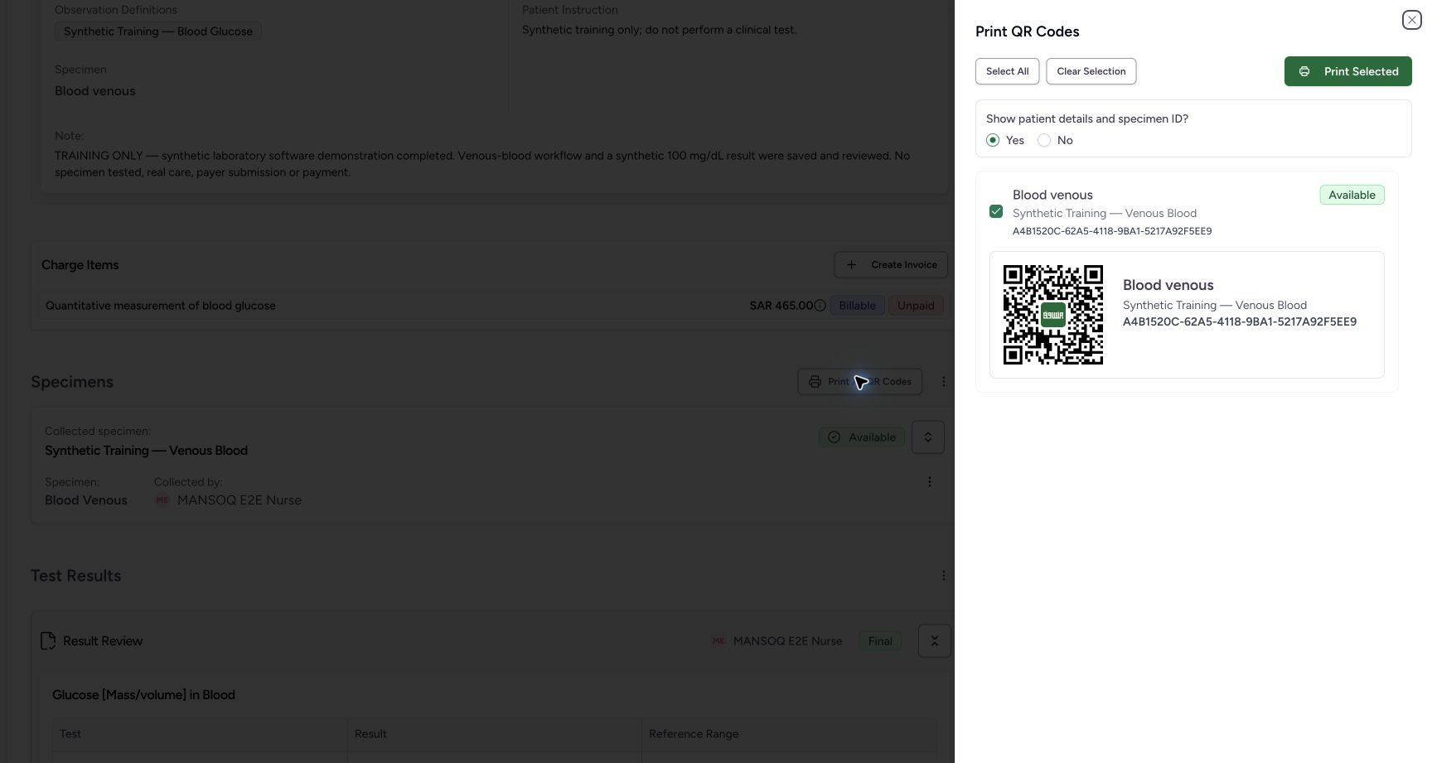Uncheck the Blood venous specimen checkbox
1432x763 pixels.
click(996, 212)
